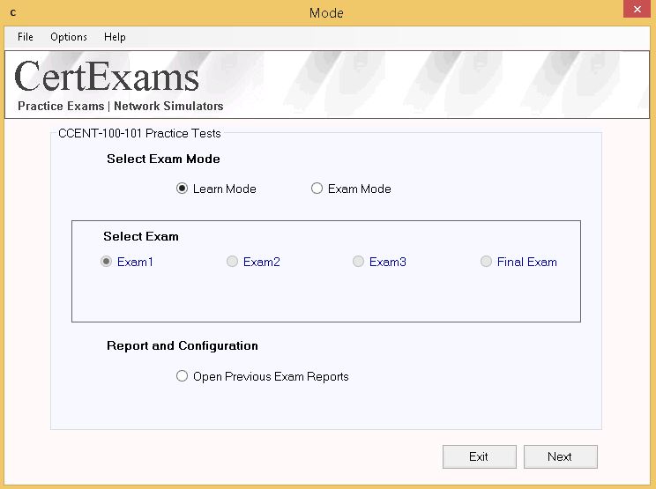Click the 'Select Exam' heading

(141, 236)
